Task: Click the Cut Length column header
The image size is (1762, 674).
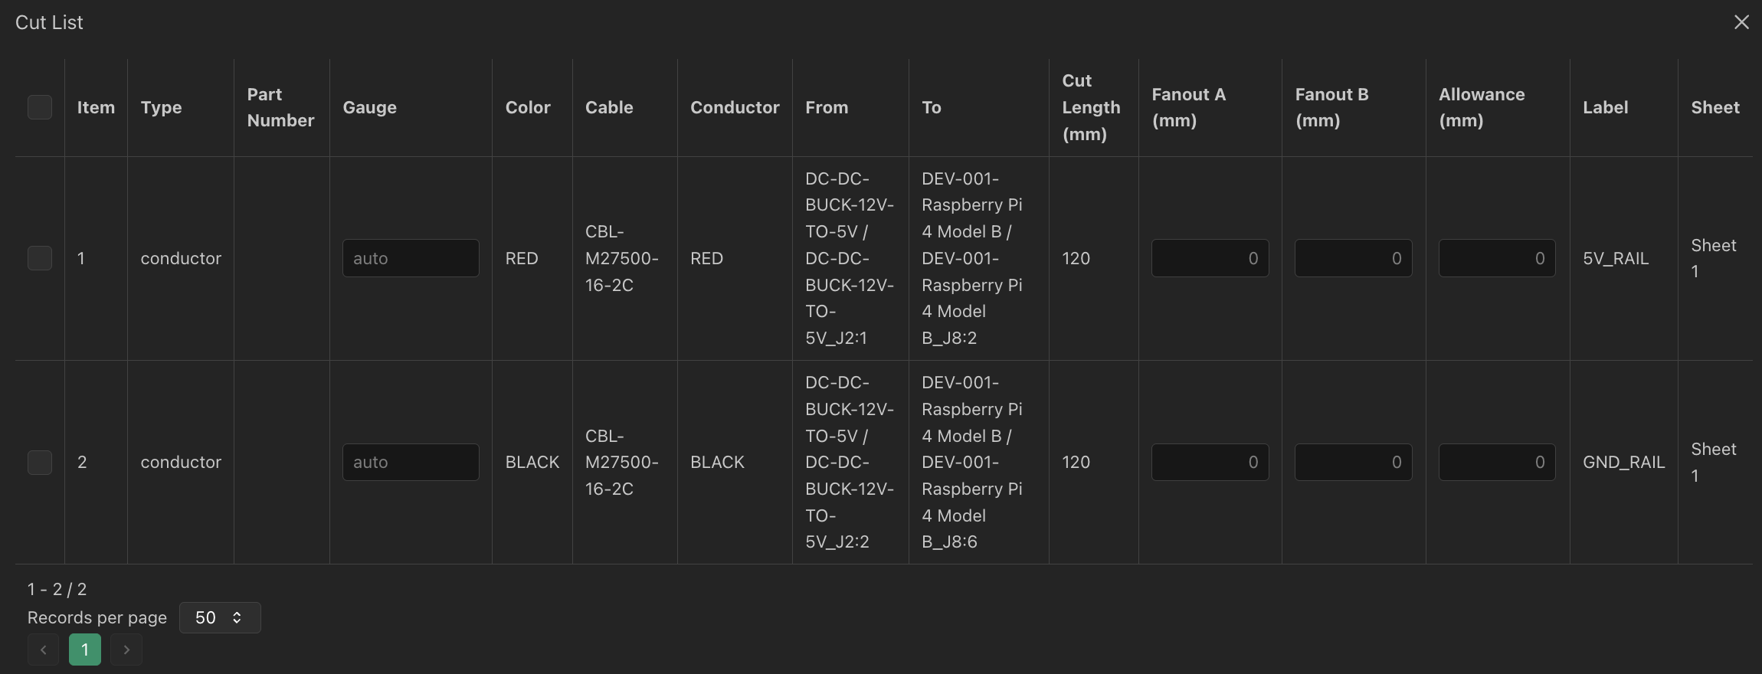Action: tap(1091, 107)
